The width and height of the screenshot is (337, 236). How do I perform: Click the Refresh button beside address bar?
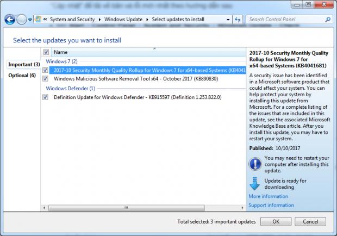pos(238,20)
